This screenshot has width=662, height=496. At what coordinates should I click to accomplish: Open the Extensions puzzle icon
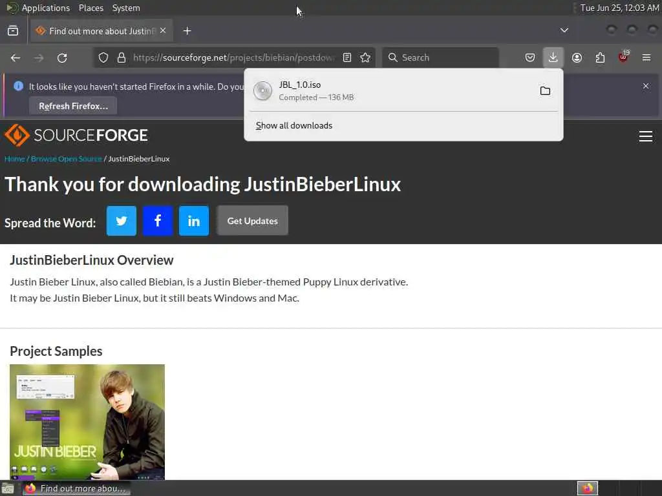[x=600, y=57]
